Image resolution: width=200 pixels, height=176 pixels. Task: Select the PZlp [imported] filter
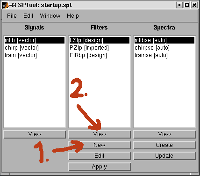click(99, 48)
